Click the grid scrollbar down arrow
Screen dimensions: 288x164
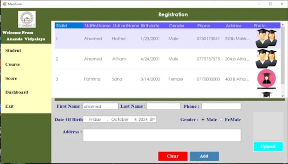282,96
